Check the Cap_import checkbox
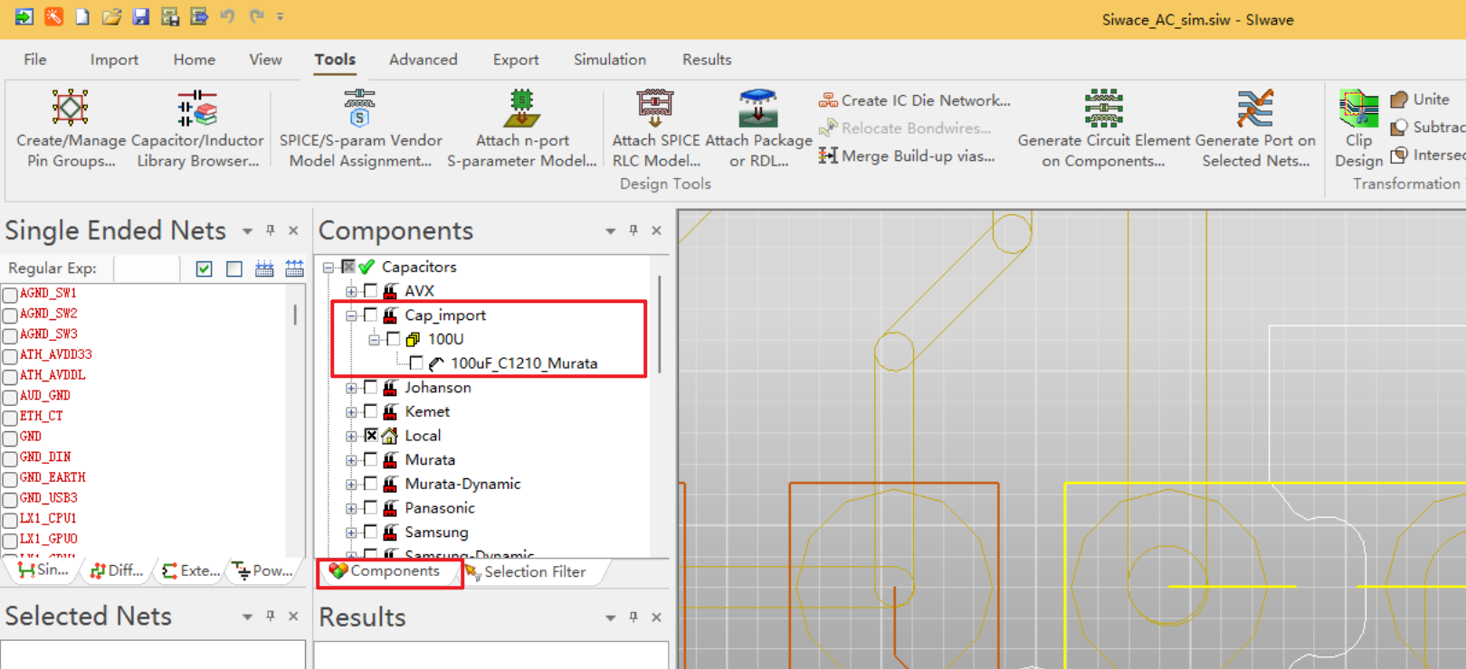 tap(371, 315)
